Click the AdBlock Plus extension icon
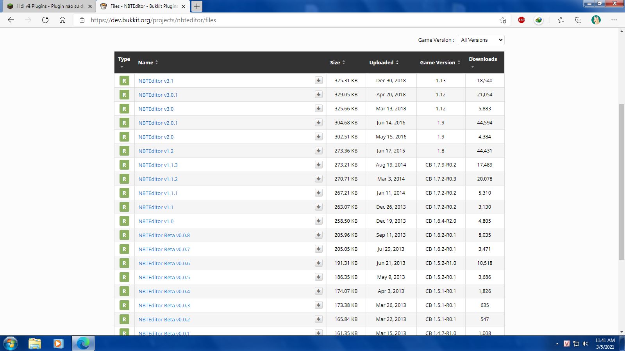 (521, 20)
